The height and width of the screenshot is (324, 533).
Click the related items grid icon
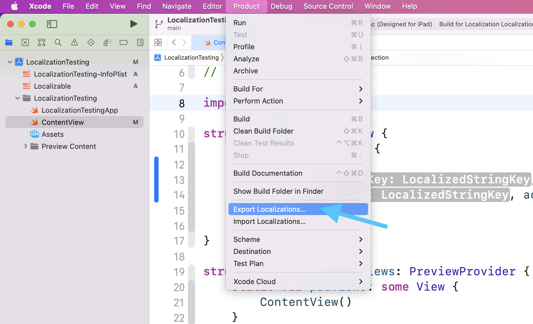[158, 42]
